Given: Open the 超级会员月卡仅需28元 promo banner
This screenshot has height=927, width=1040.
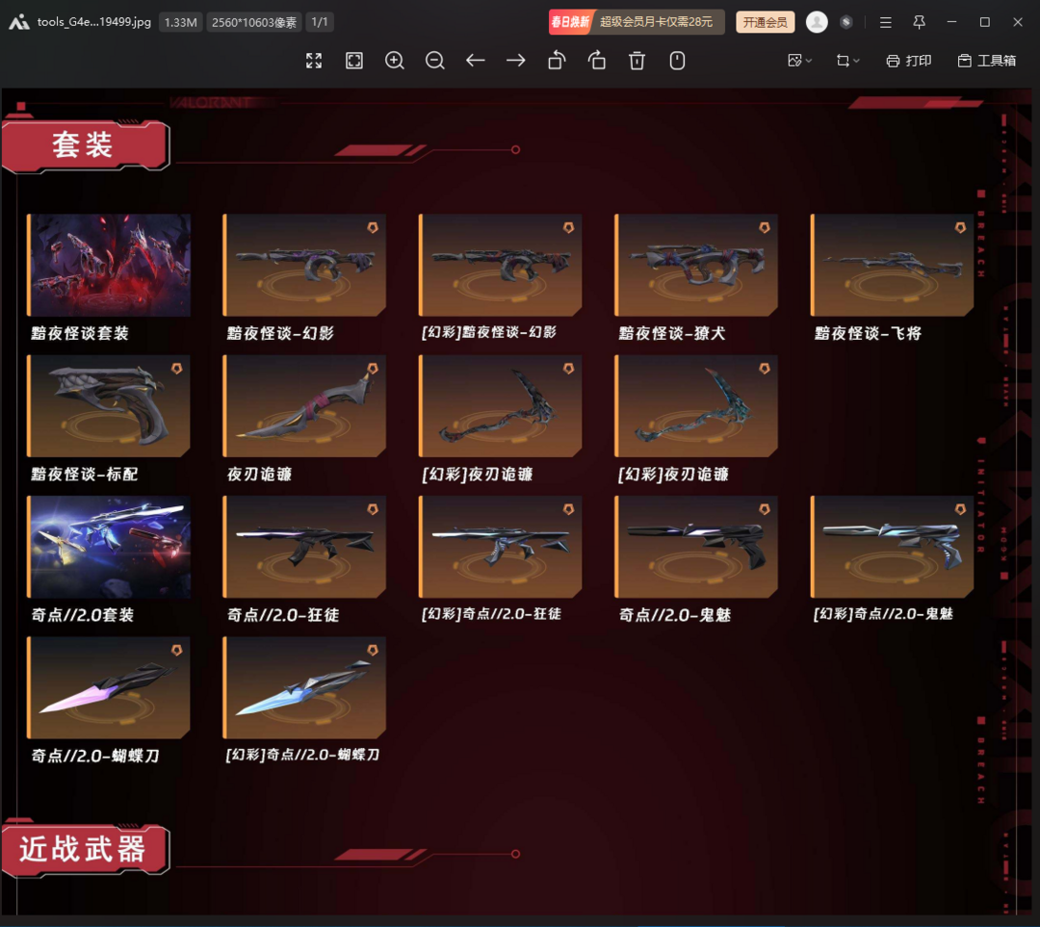Looking at the screenshot, I should point(637,22).
